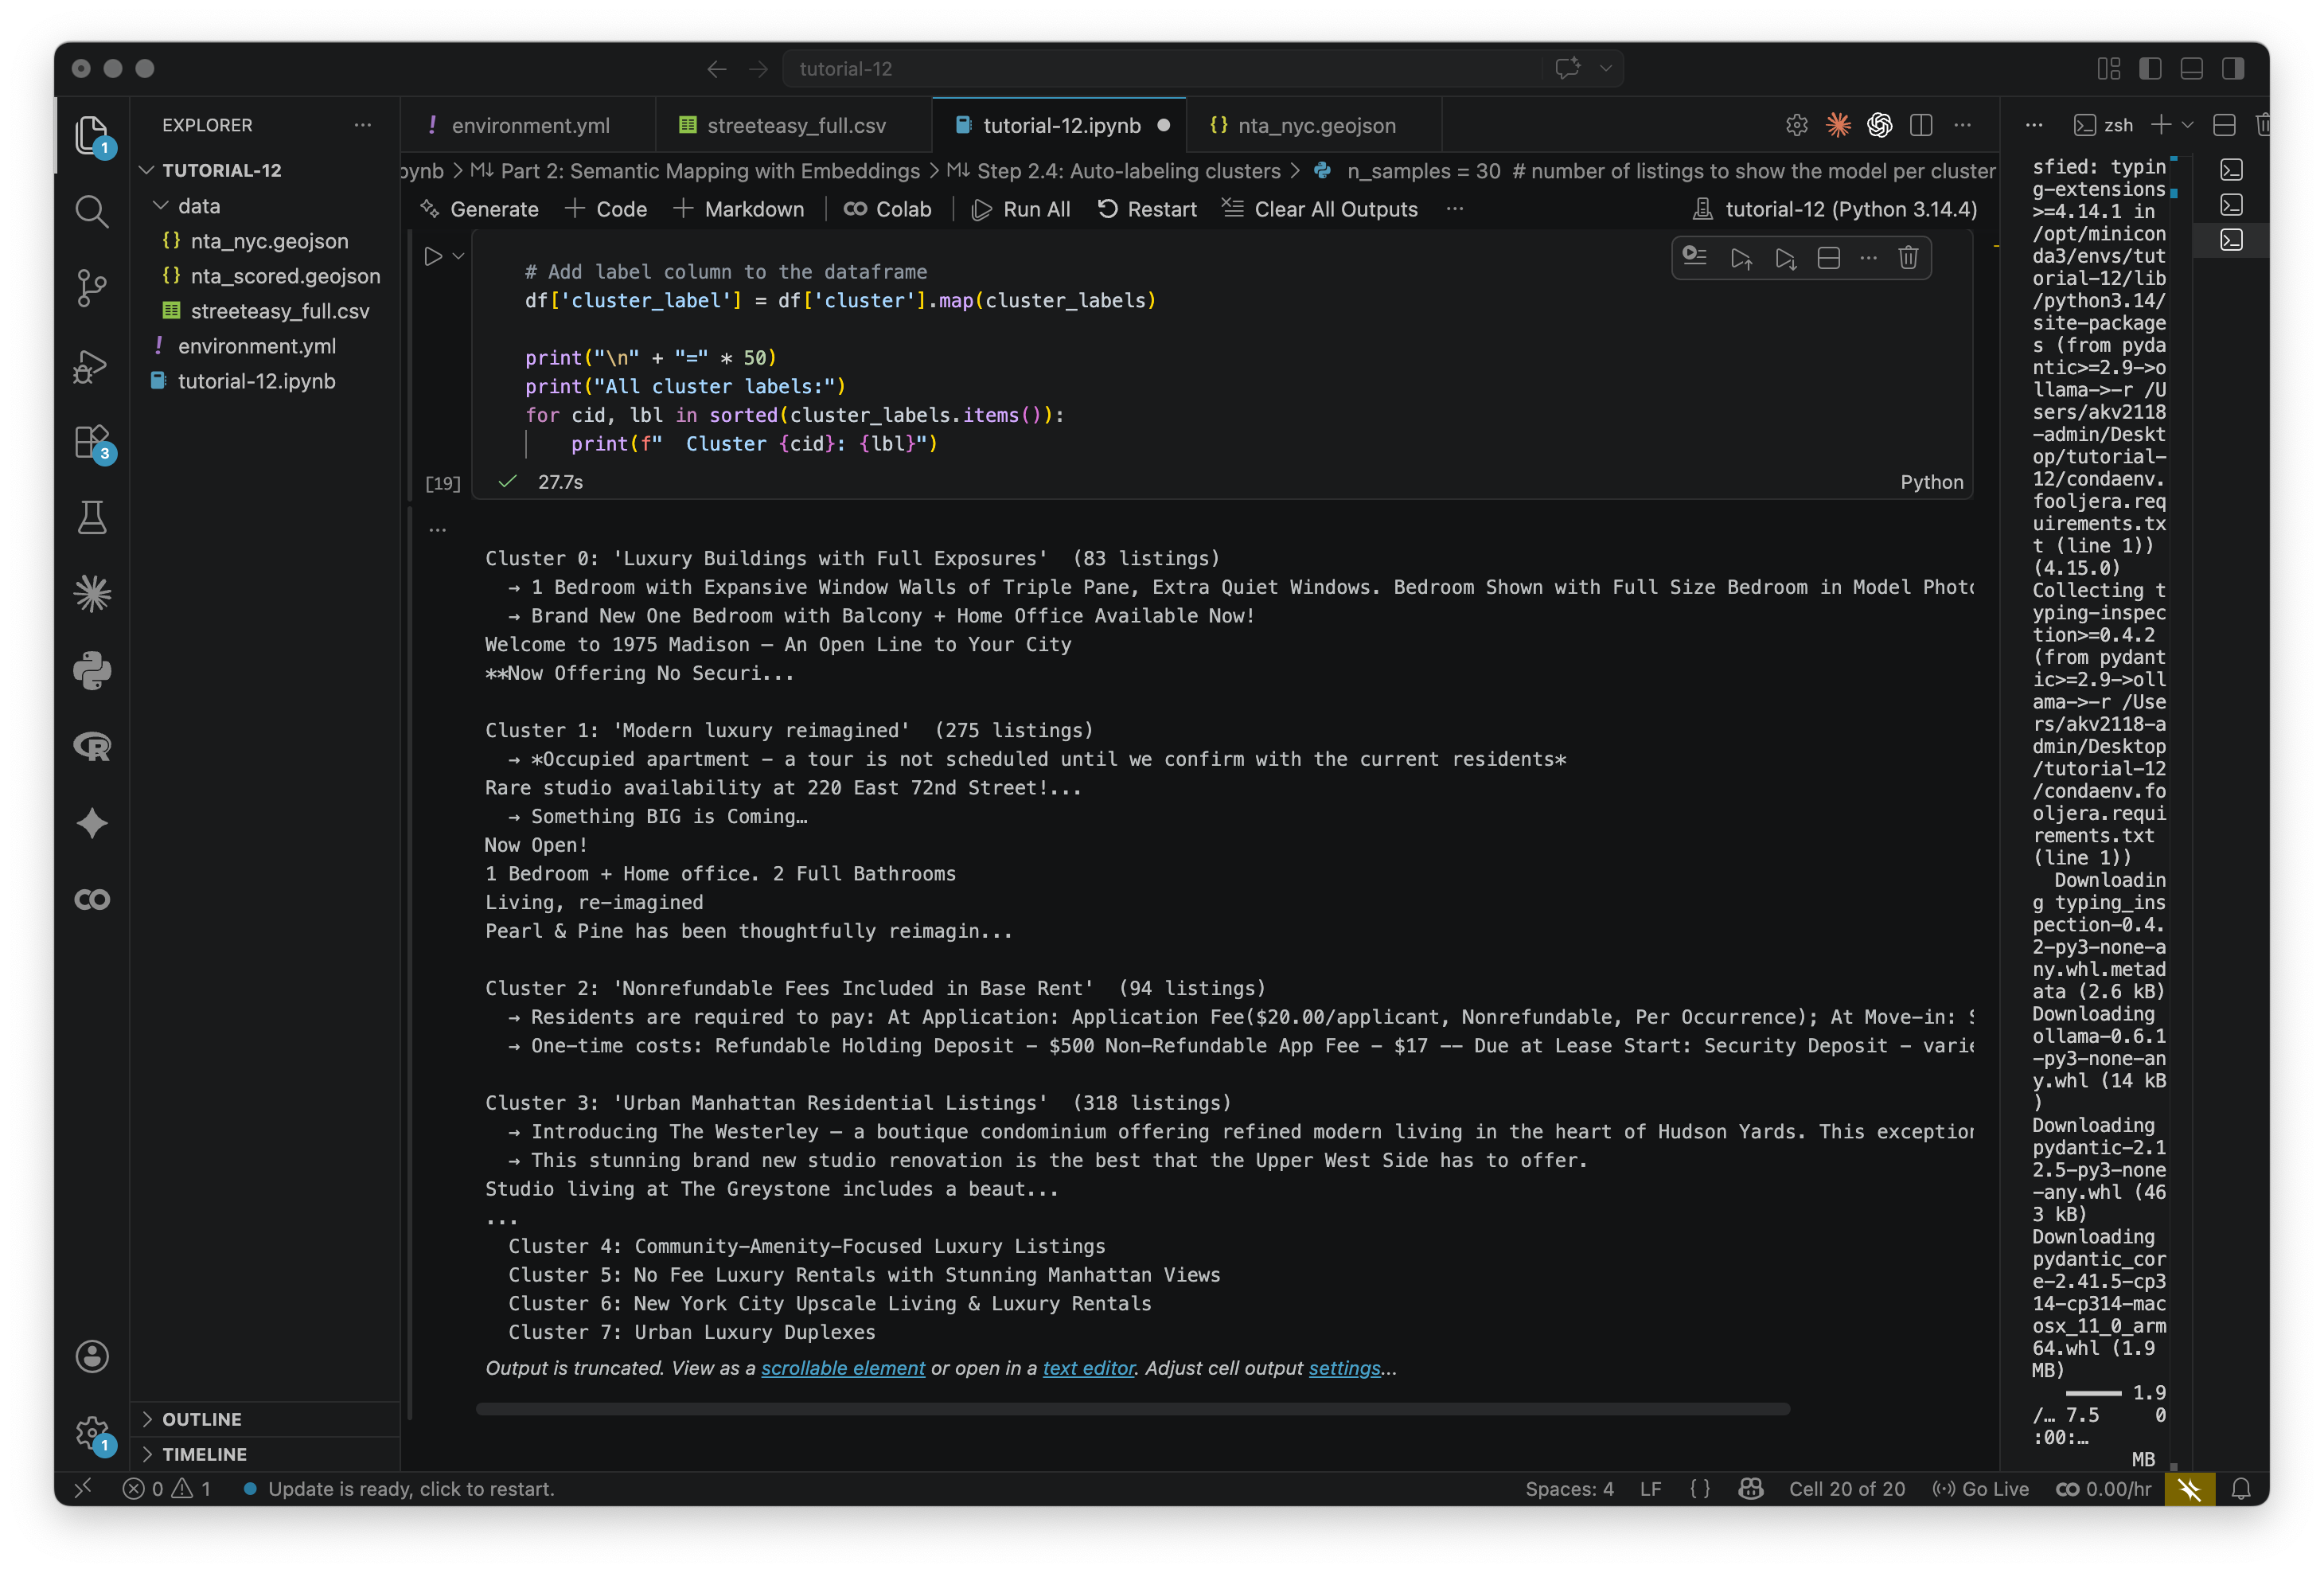
Task: Click the notebook settings gear icon
Action: [x=1796, y=125]
